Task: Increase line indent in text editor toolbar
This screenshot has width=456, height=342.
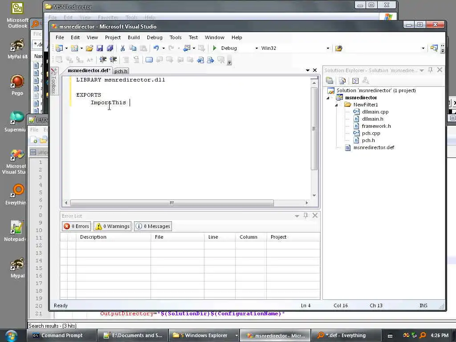Action: click(x=114, y=60)
